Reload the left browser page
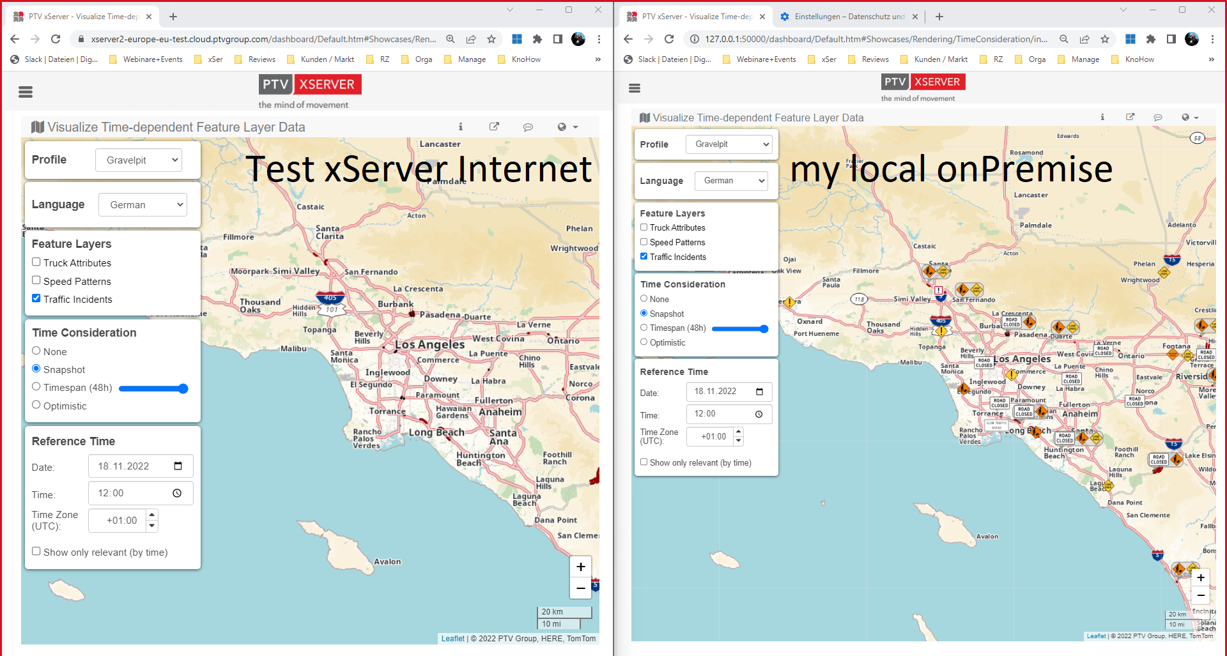 [56, 39]
